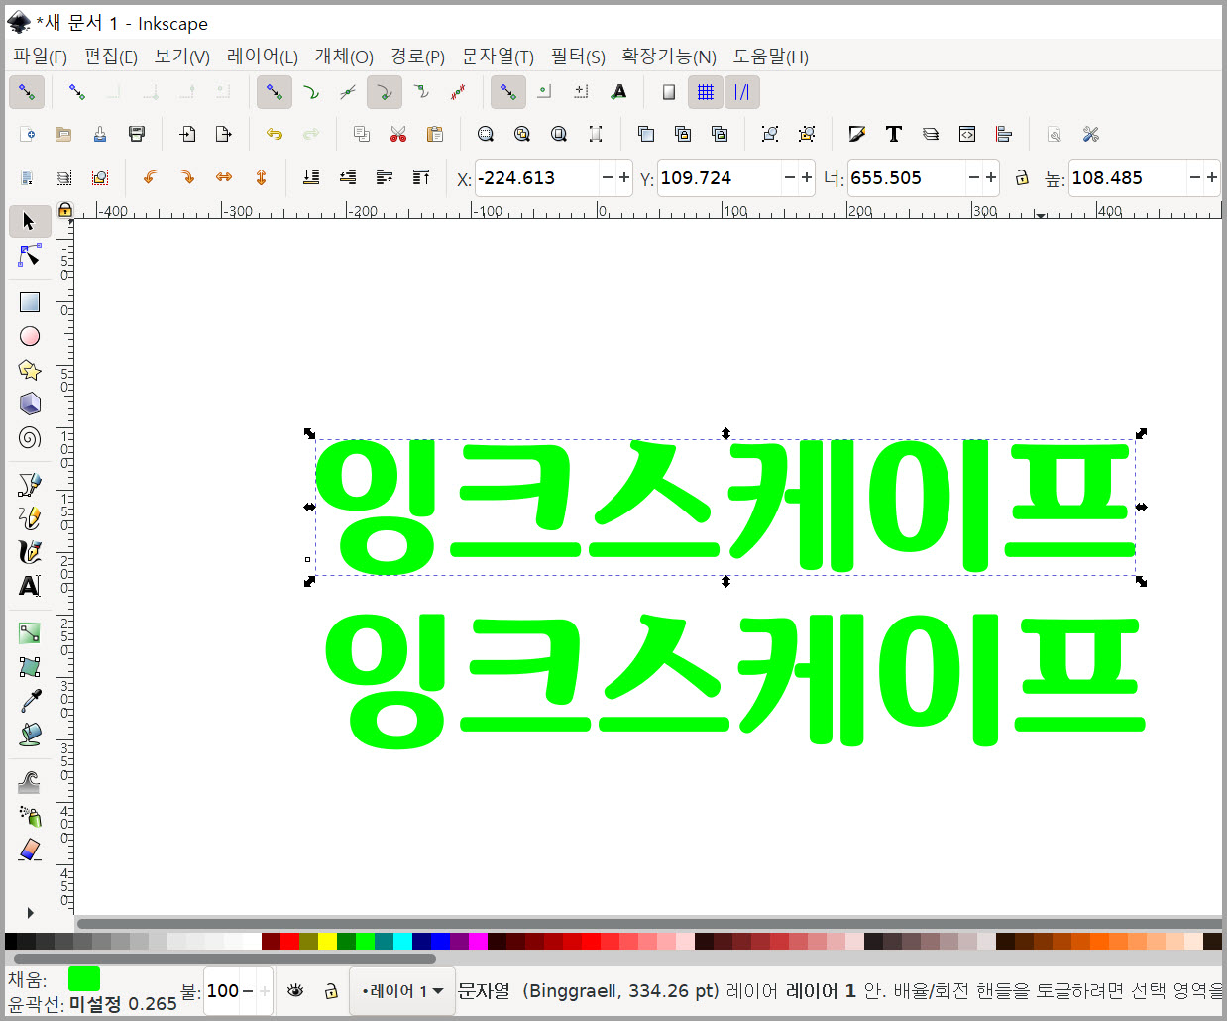Select the Rectangle tool
The image size is (1227, 1021).
[x=30, y=302]
